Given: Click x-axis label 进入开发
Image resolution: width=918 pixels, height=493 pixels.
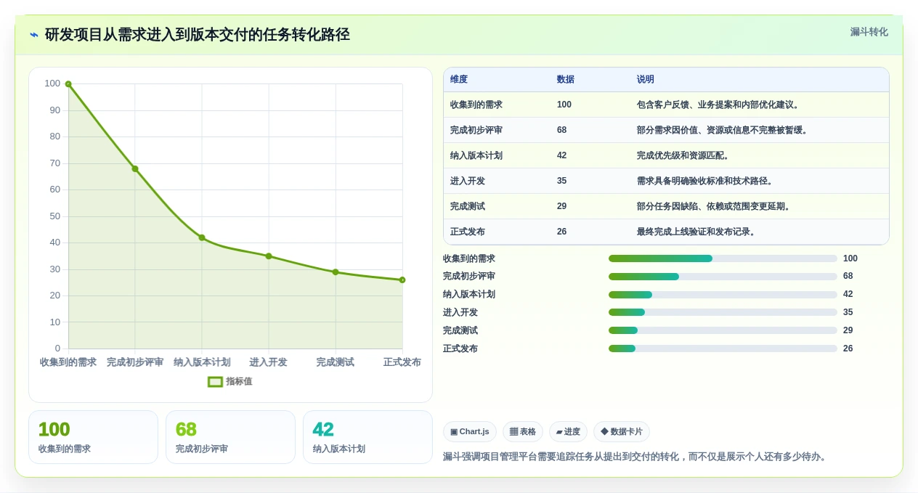Looking at the screenshot, I should [x=269, y=362].
